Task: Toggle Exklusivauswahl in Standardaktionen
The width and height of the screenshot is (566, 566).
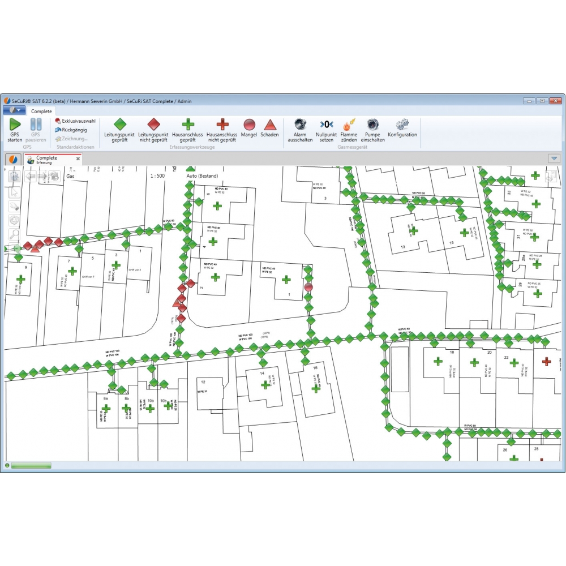Action: point(75,121)
